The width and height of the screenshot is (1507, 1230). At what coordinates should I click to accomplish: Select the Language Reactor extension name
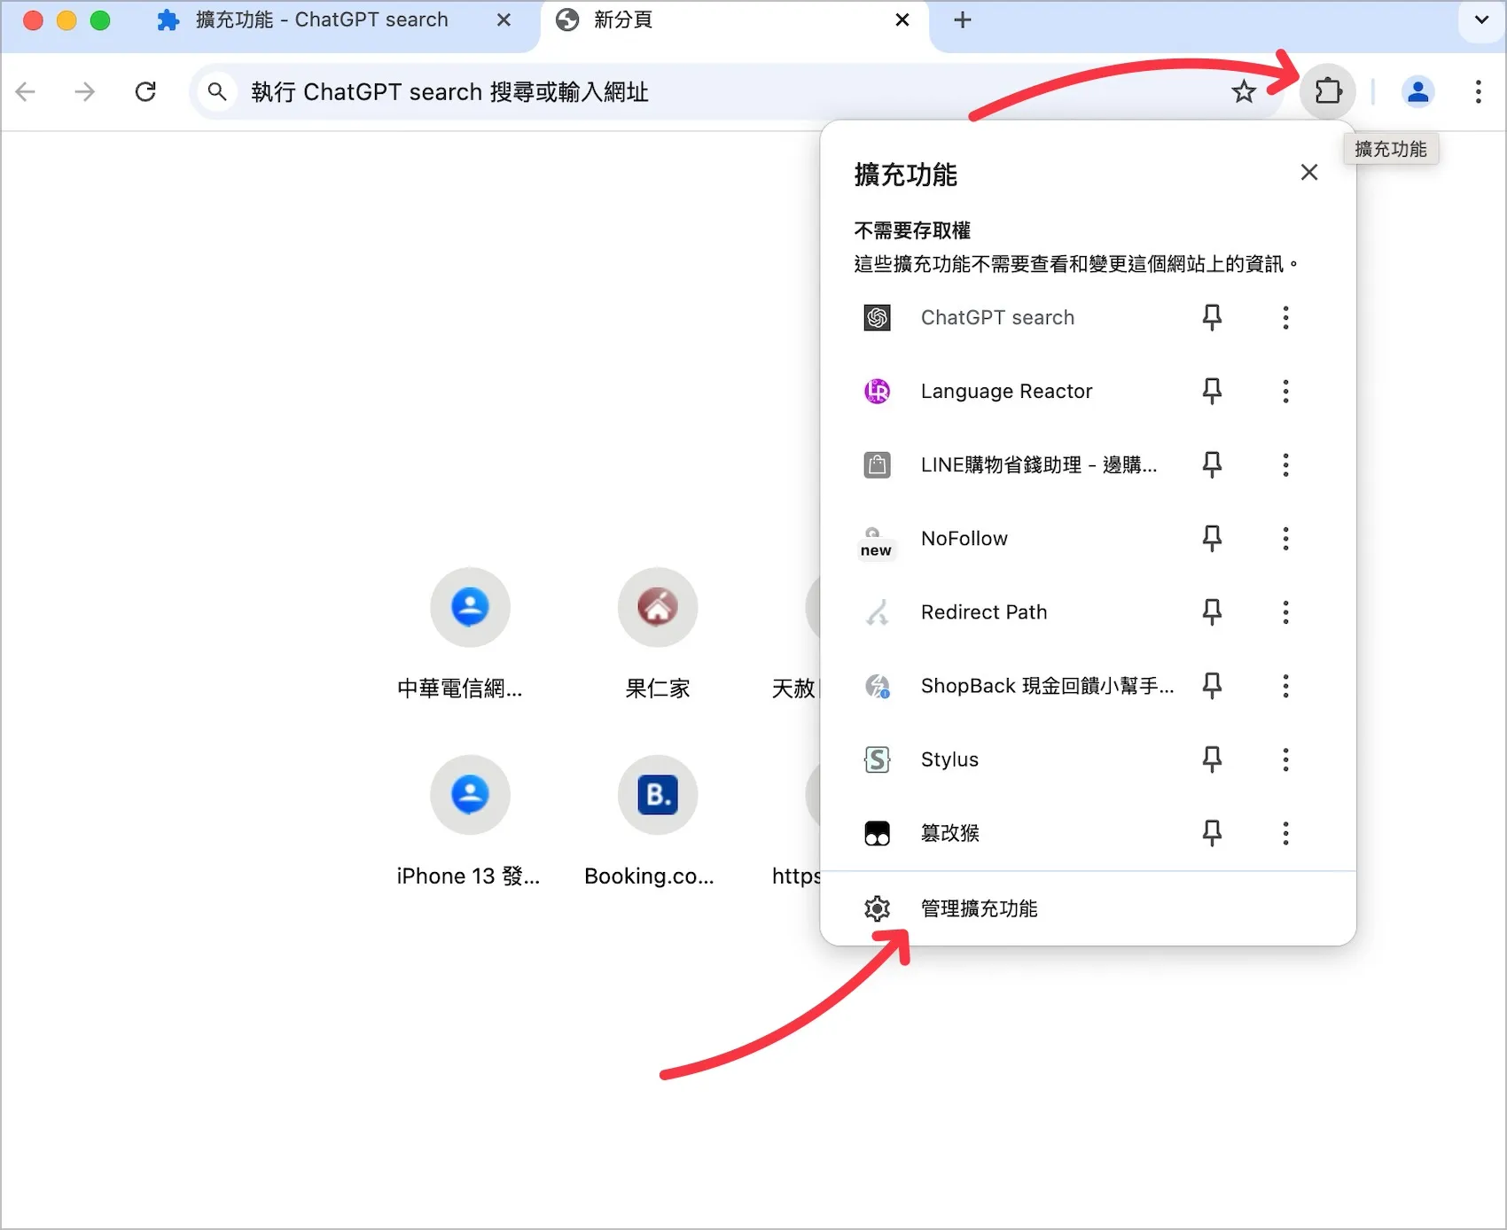tap(1006, 391)
